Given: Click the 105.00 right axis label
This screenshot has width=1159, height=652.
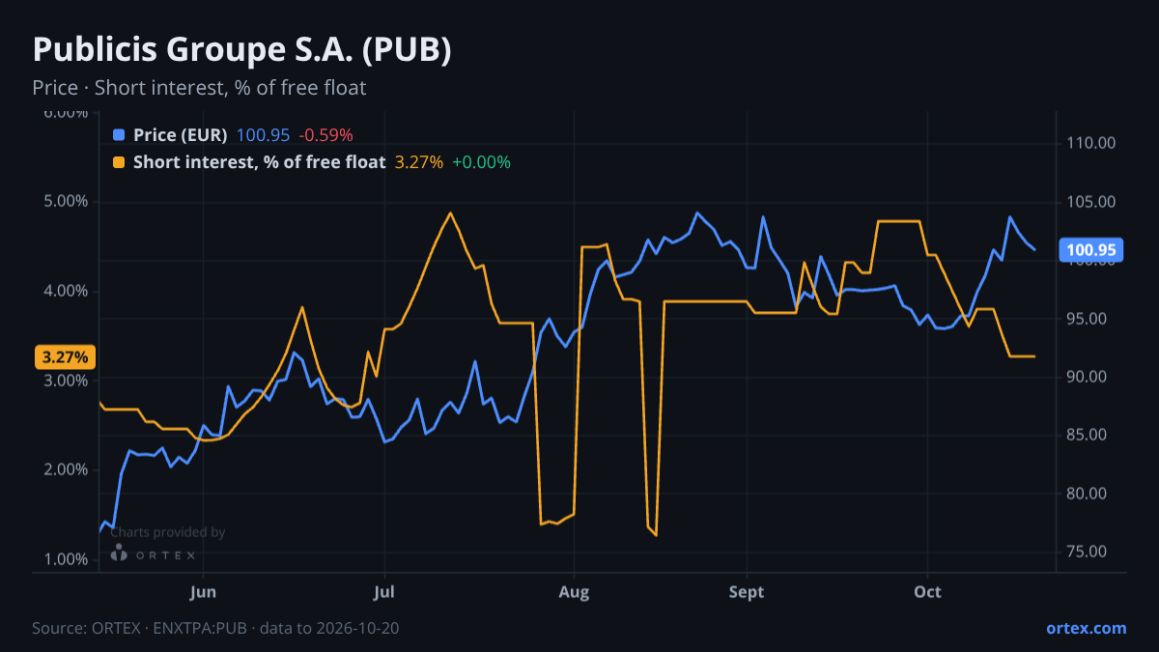Looking at the screenshot, I should point(1091,202).
